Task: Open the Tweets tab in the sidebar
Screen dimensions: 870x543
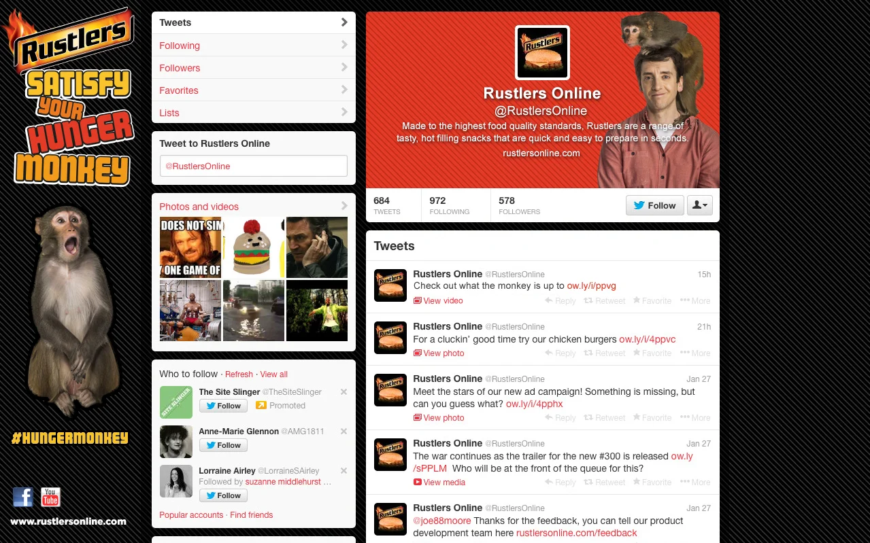Action: pyautogui.click(x=253, y=22)
